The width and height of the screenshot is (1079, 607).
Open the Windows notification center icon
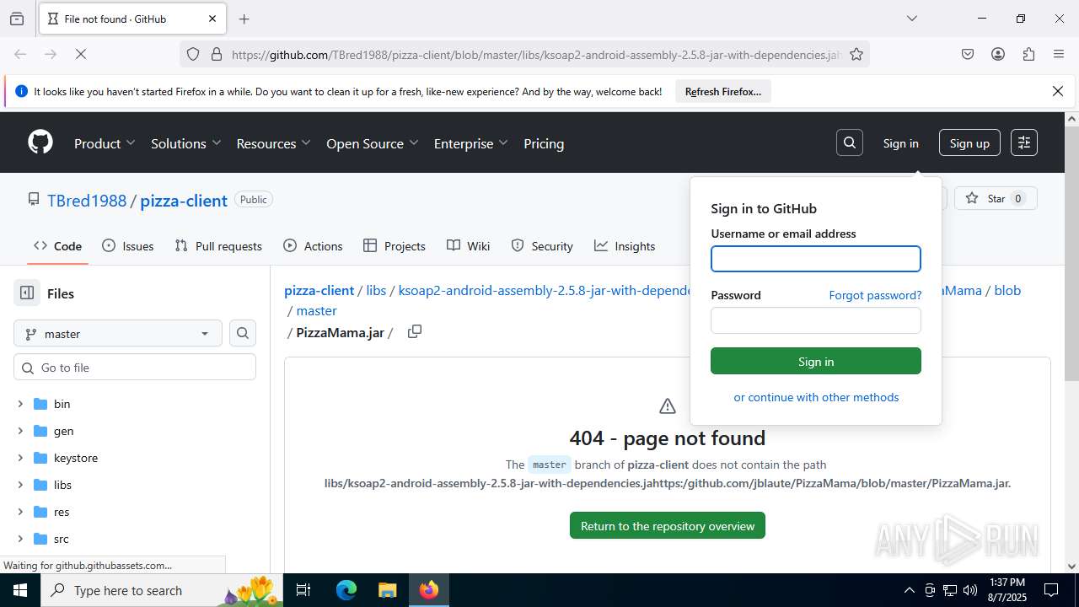[x=1051, y=590]
